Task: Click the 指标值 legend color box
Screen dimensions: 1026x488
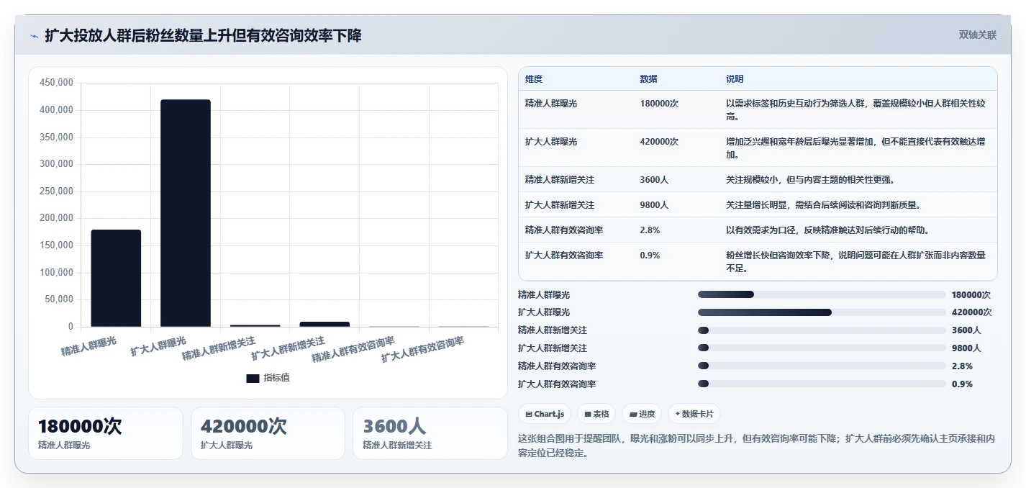Action: pyautogui.click(x=253, y=378)
